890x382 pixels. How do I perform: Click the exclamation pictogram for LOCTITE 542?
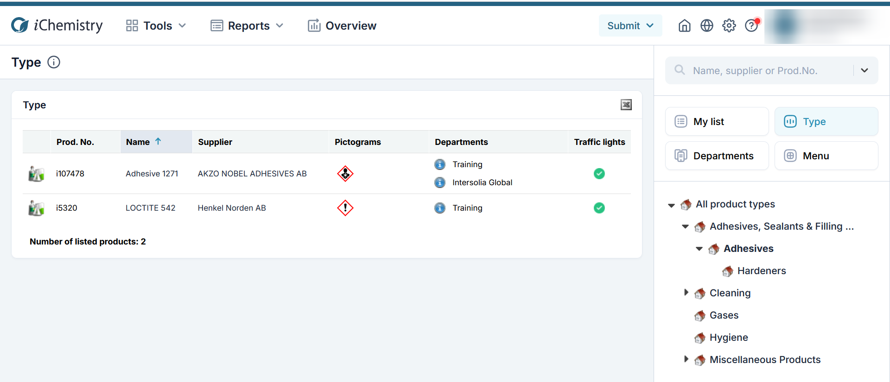(345, 208)
